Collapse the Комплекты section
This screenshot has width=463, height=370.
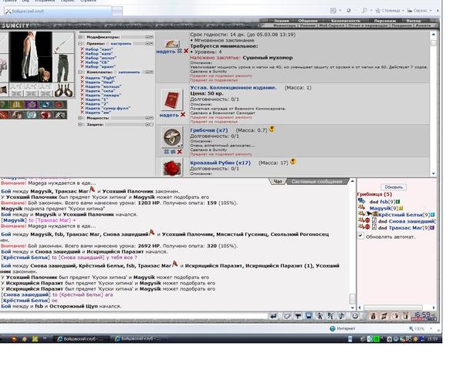(80, 72)
